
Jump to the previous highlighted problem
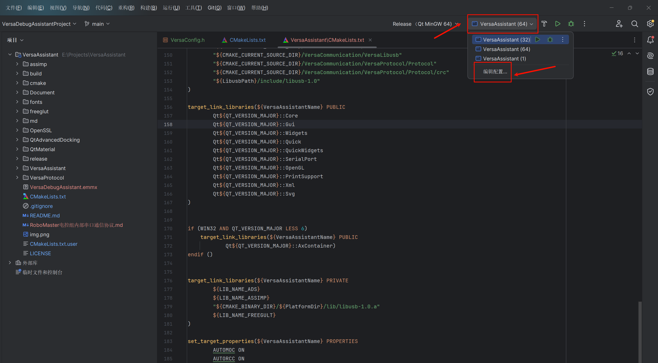(x=629, y=53)
